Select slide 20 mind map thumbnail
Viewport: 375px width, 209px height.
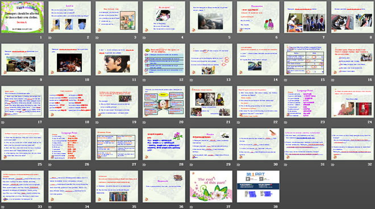point(164,102)
